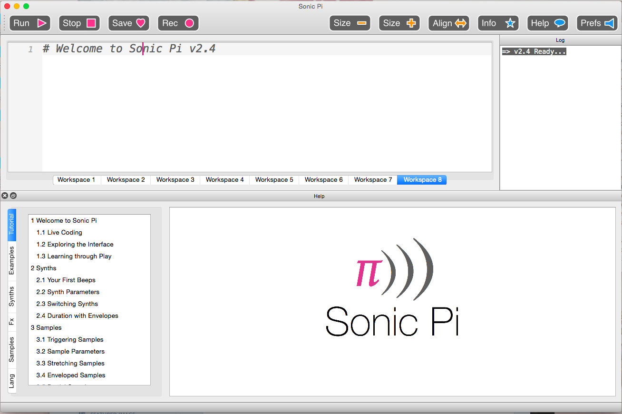The width and height of the screenshot is (622, 414).
Task: Increase text size with Size plus button
Action: (399, 23)
